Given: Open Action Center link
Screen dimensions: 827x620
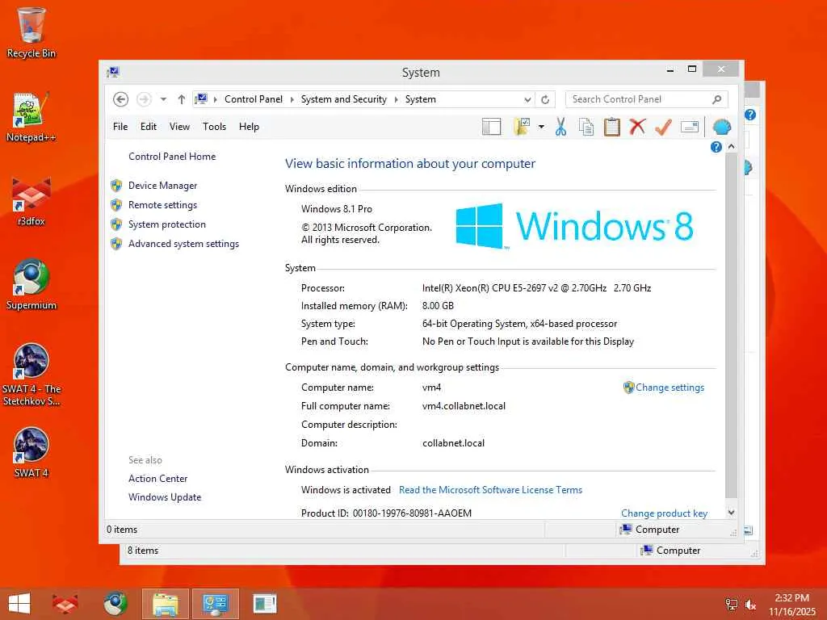Looking at the screenshot, I should click(157, 478).
